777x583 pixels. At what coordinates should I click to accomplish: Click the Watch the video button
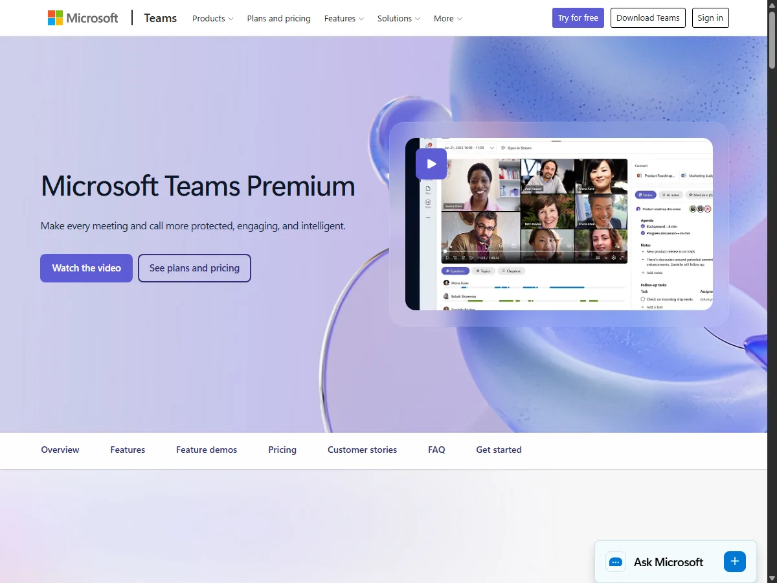pyautogui.click(x=87, y=268)
